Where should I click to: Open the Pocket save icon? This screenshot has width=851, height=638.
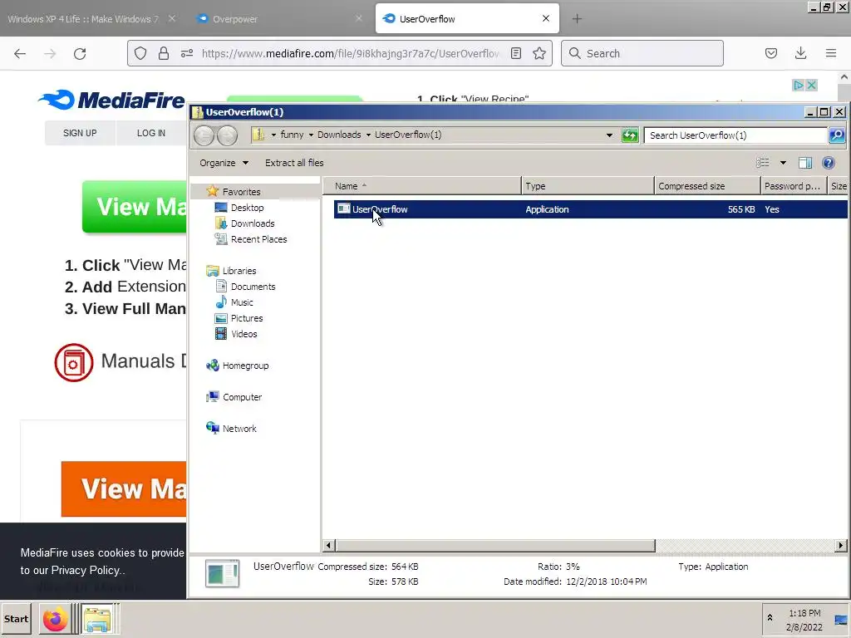(770, 53)
